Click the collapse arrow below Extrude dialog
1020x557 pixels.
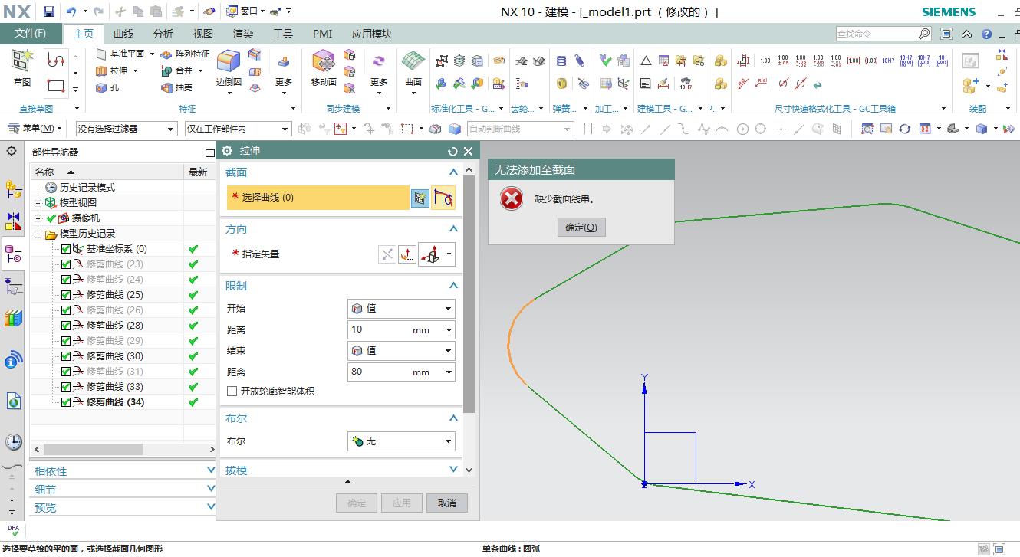[347, 482]
